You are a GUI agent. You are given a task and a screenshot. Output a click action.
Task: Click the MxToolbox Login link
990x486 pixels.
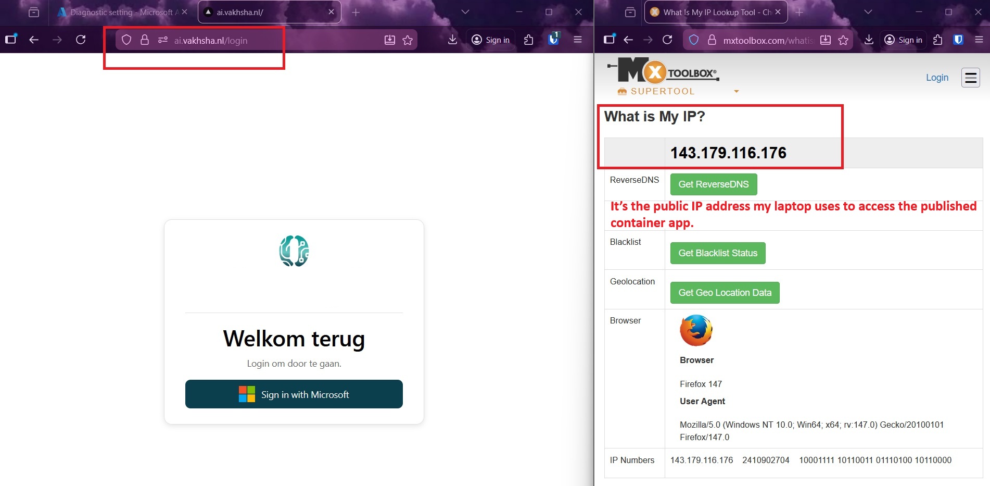click(x=936, y=78)
